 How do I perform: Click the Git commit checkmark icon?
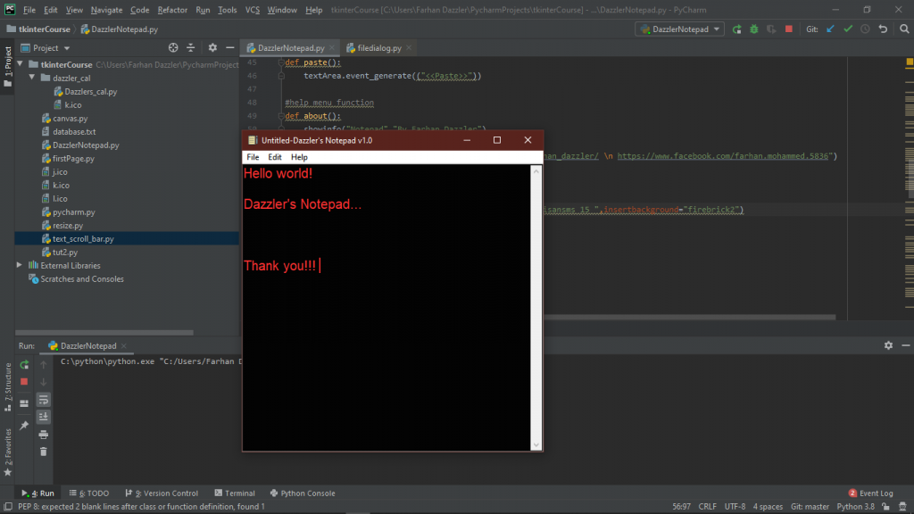[848, 29]
